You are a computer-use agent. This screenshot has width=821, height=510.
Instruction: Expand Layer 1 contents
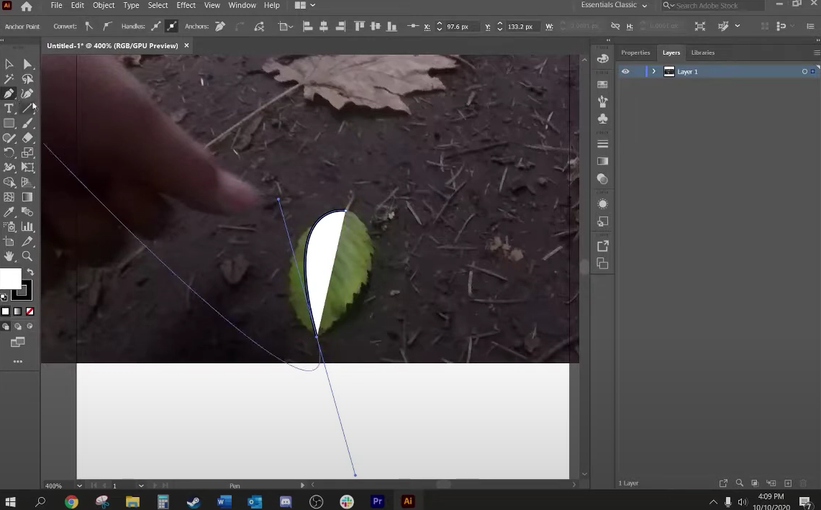point(653,72)
